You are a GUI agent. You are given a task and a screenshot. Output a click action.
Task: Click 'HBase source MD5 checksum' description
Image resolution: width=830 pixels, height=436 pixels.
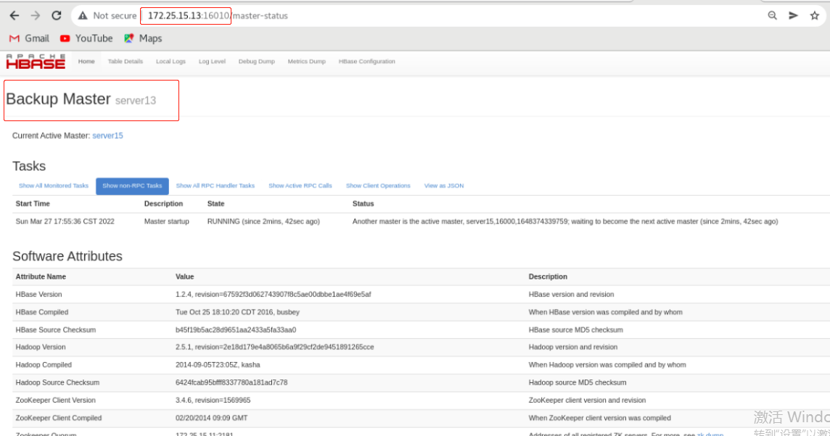point(576,329)
